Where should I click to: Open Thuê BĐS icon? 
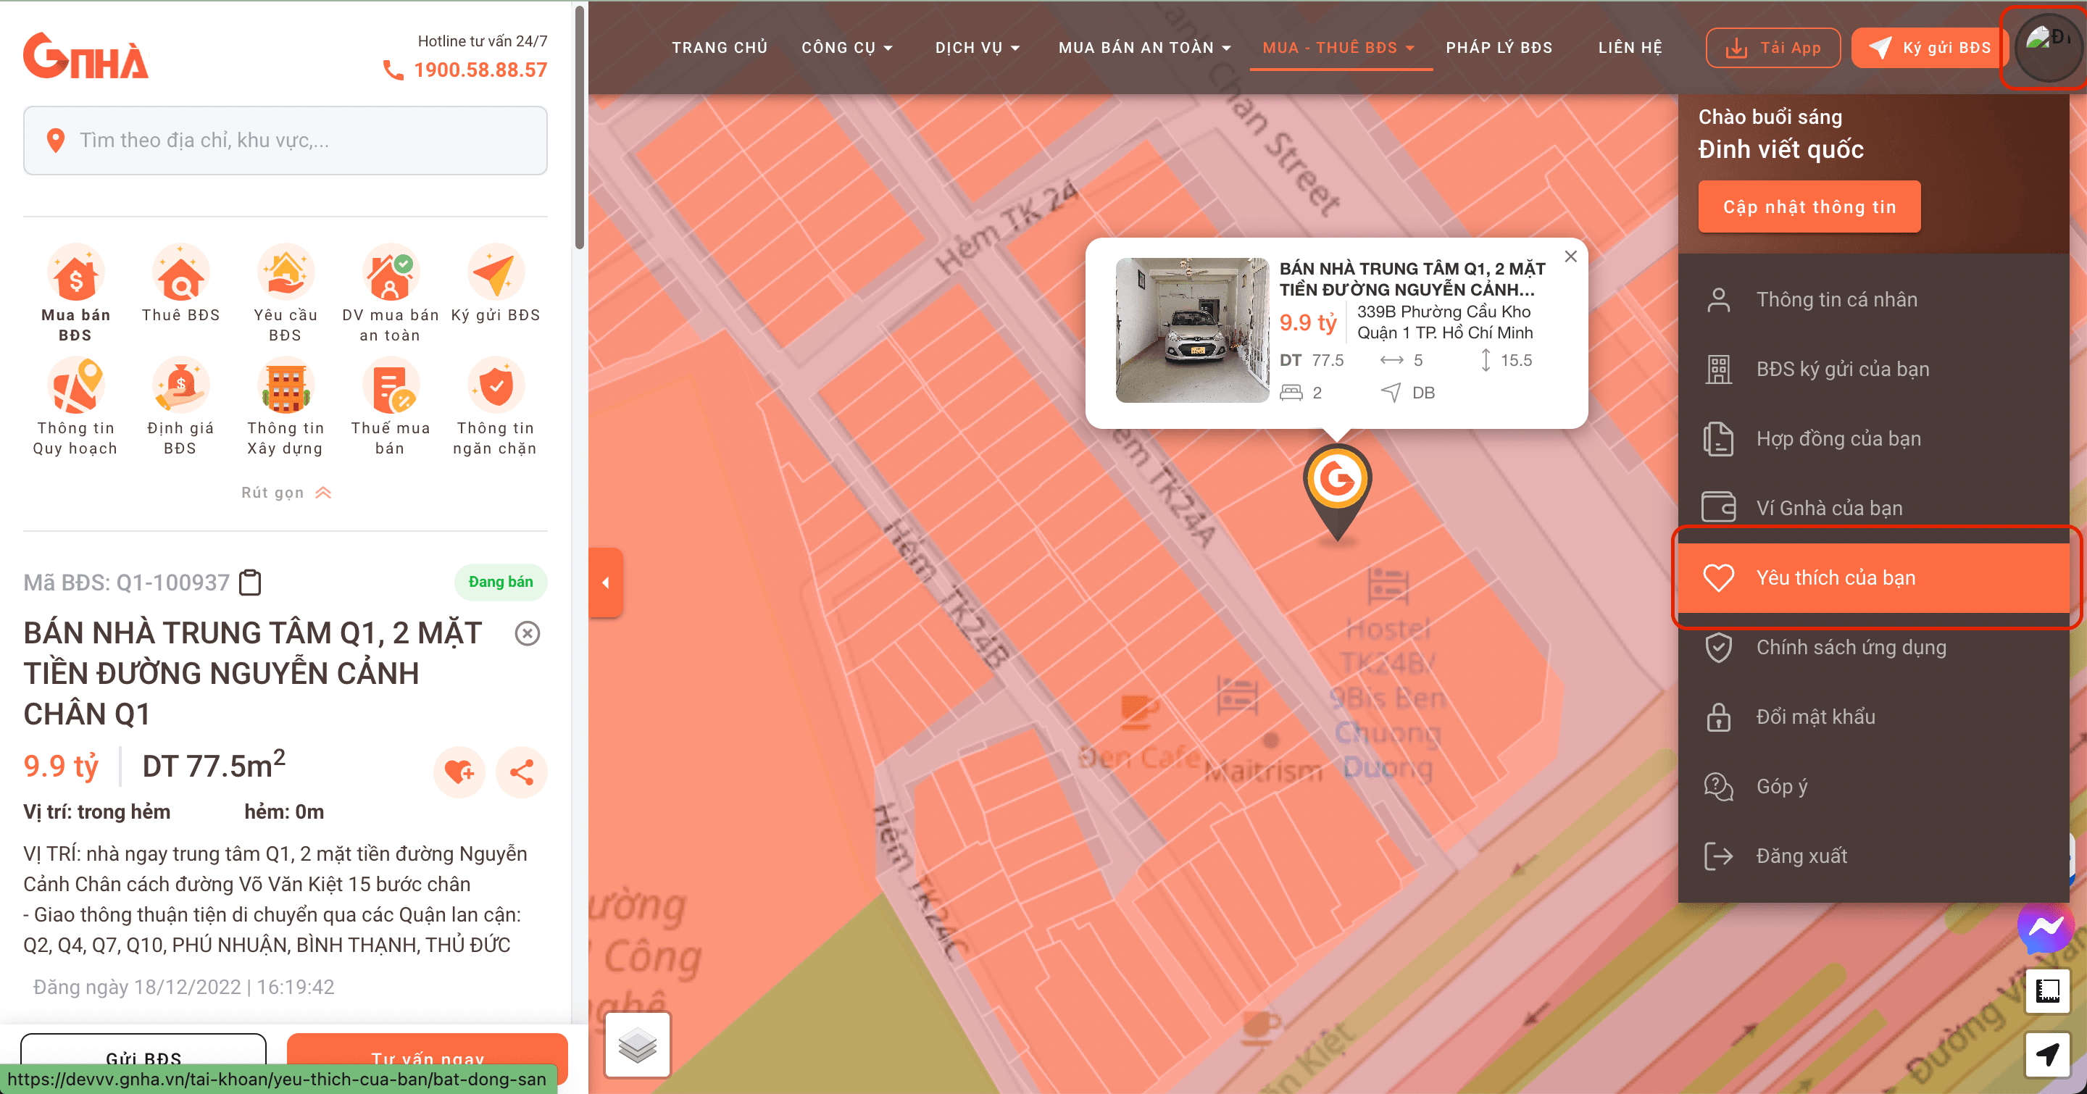(x=180, y=273)
